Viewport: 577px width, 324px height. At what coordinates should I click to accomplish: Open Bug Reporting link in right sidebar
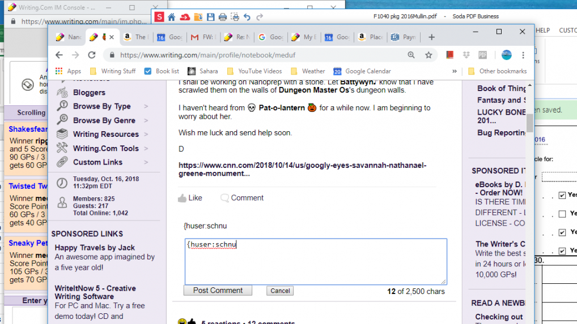click(501, 133)
